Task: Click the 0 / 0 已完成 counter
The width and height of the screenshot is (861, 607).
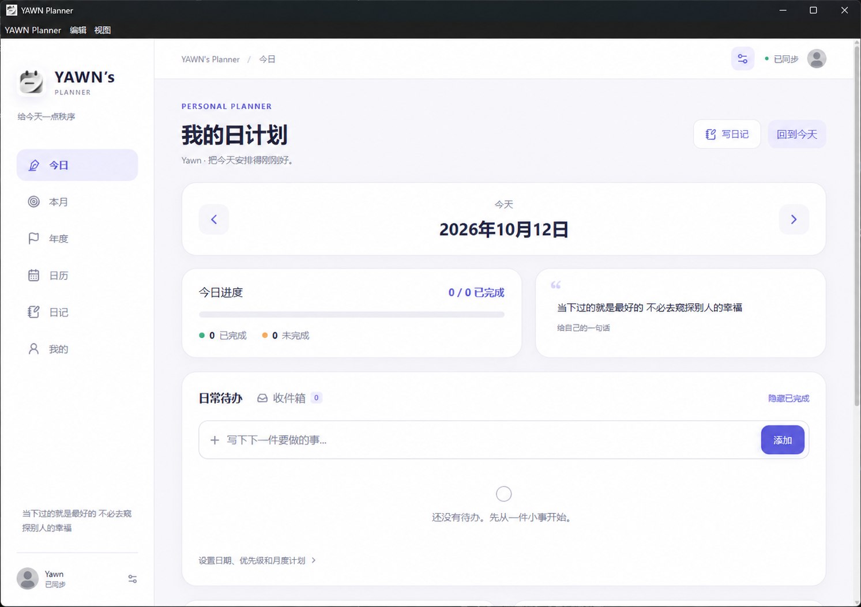Action: 476,293
